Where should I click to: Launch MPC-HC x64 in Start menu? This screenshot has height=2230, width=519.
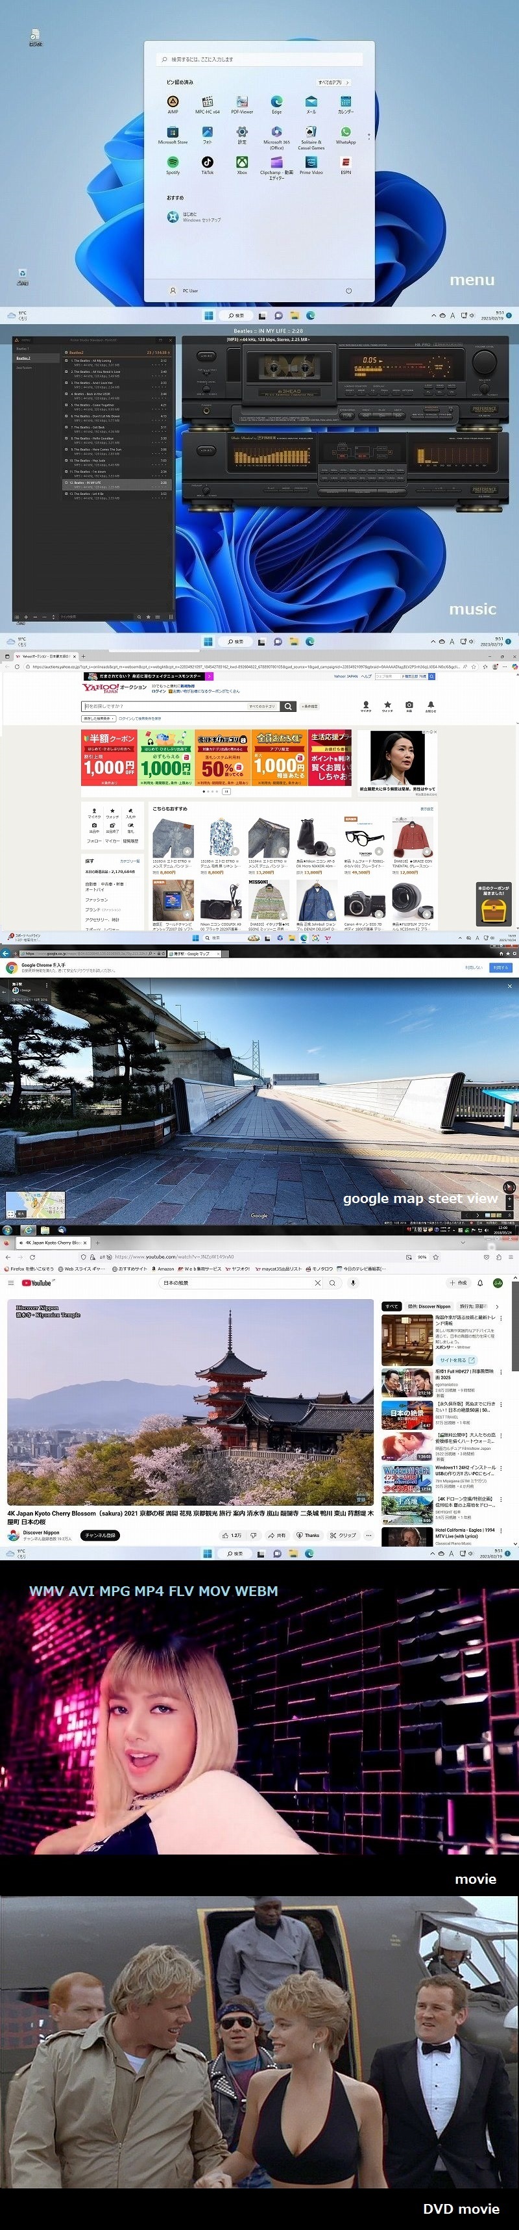[x=208, y=103]
